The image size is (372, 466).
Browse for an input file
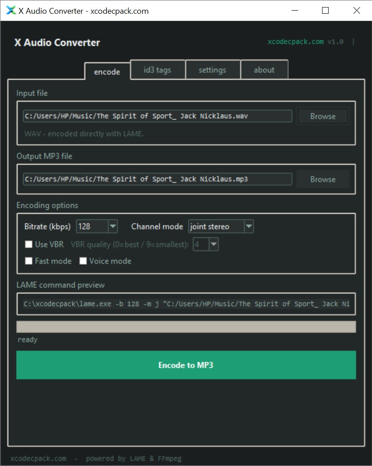tap(322, 116)
